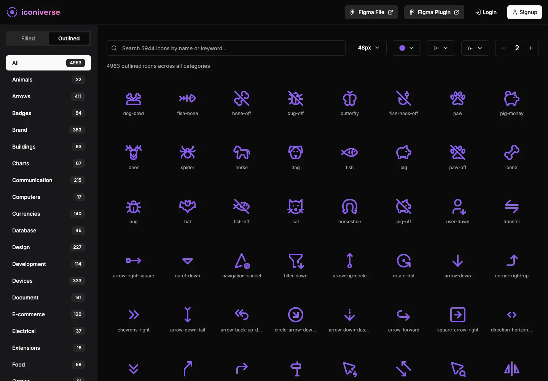548x381 pixels.
Task: Choose the bat icon
Action: click(x=188, y=207)
